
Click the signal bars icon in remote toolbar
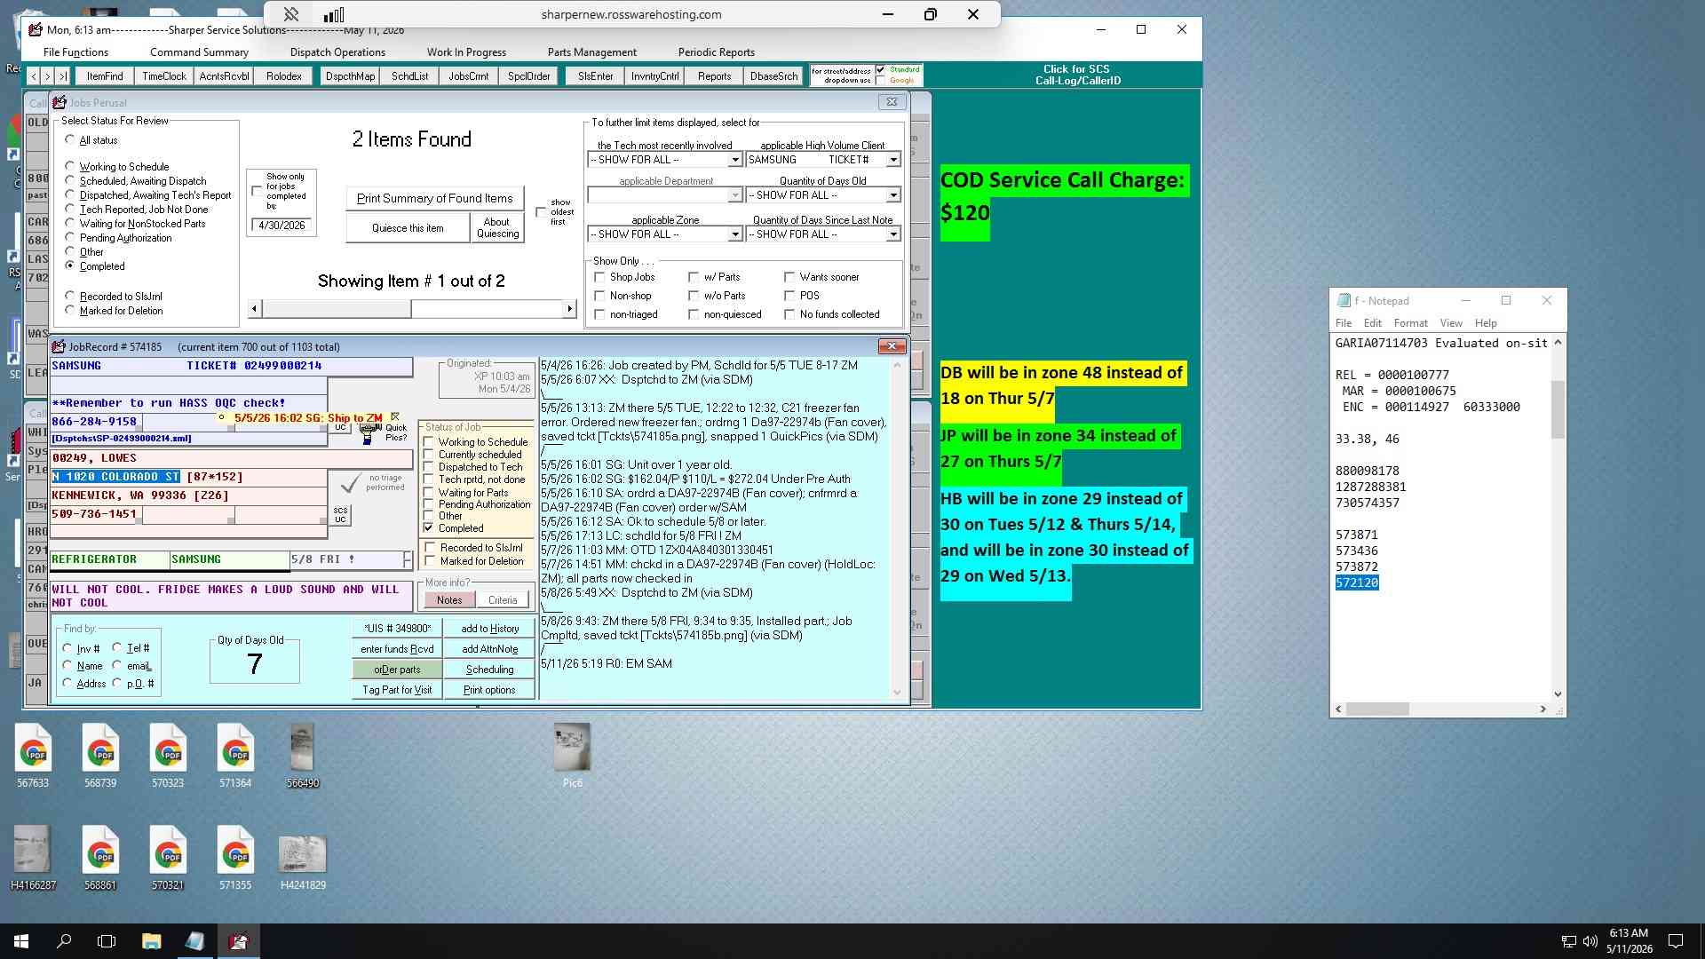(334, 14)
